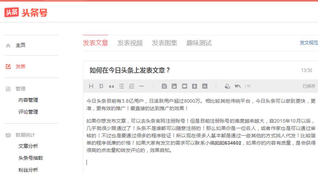This screenshot has height=174, width=318.
Task: Create an unordered bullet list
Action: click(x=122, y=86)
